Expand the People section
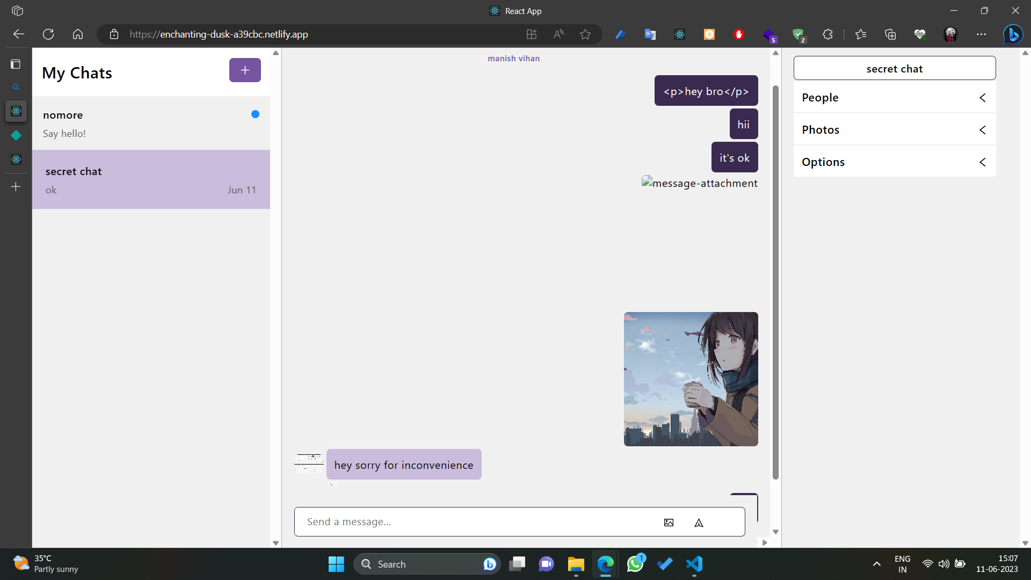This screenshot has height=580, width=1031. (x=983, y=97)
